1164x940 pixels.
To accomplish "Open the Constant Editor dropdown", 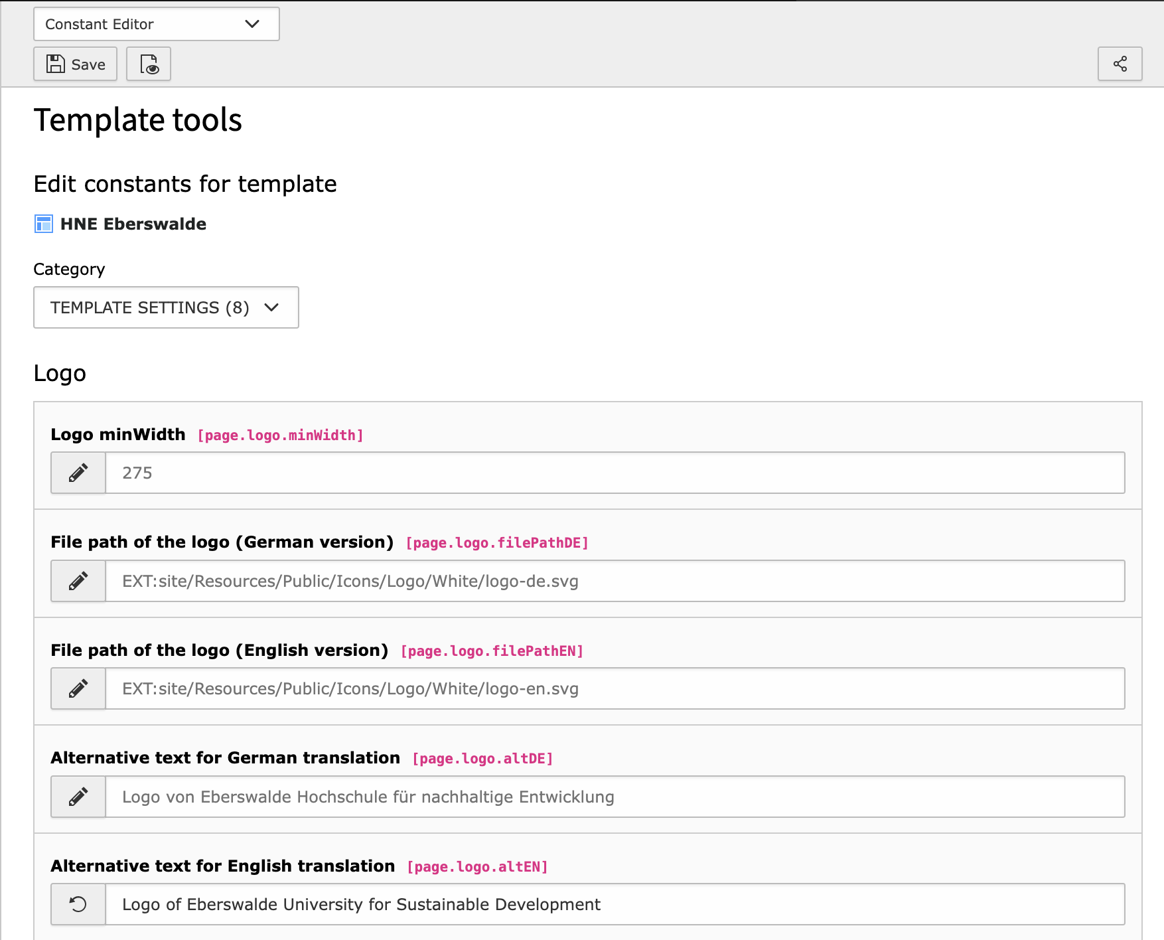I will coord(156,25).
